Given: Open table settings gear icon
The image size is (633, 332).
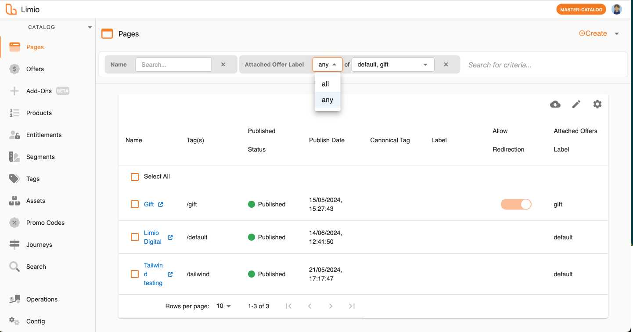Looking at the screenshot, I should (597, 104).
